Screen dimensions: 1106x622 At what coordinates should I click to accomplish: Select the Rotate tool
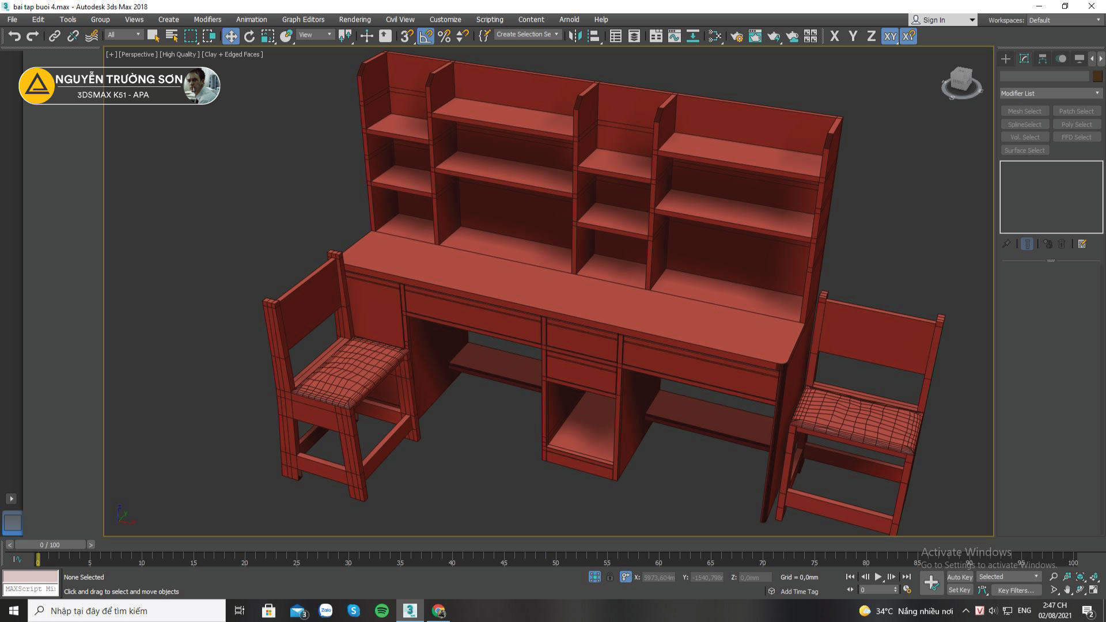coord(249,36)
